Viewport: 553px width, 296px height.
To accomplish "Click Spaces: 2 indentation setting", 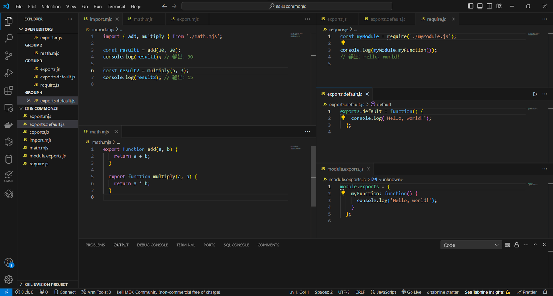I will click(324, 292).
